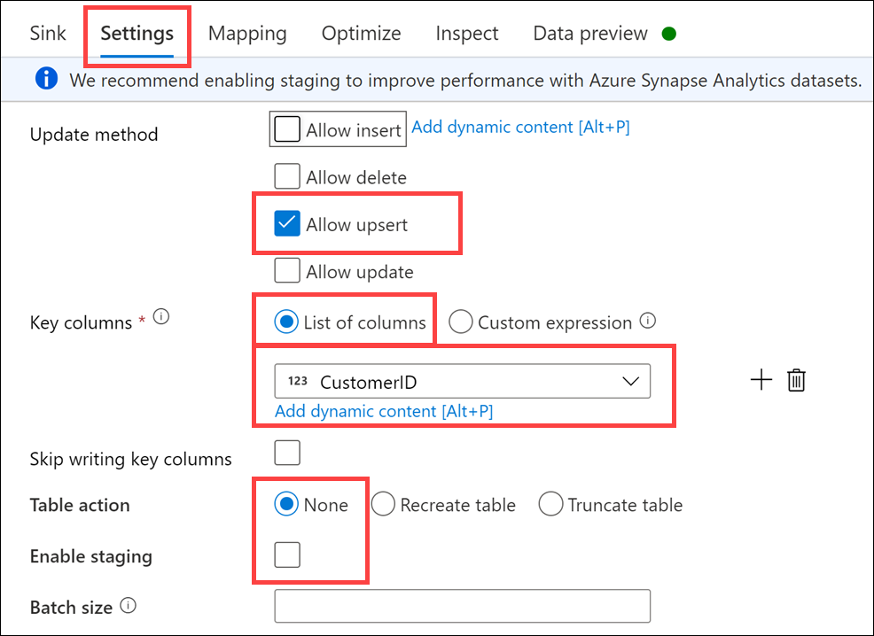Image resolution: width=874 pixels, height=636 pixels.
Task: Choose Truncate table option
Action: 550,504
